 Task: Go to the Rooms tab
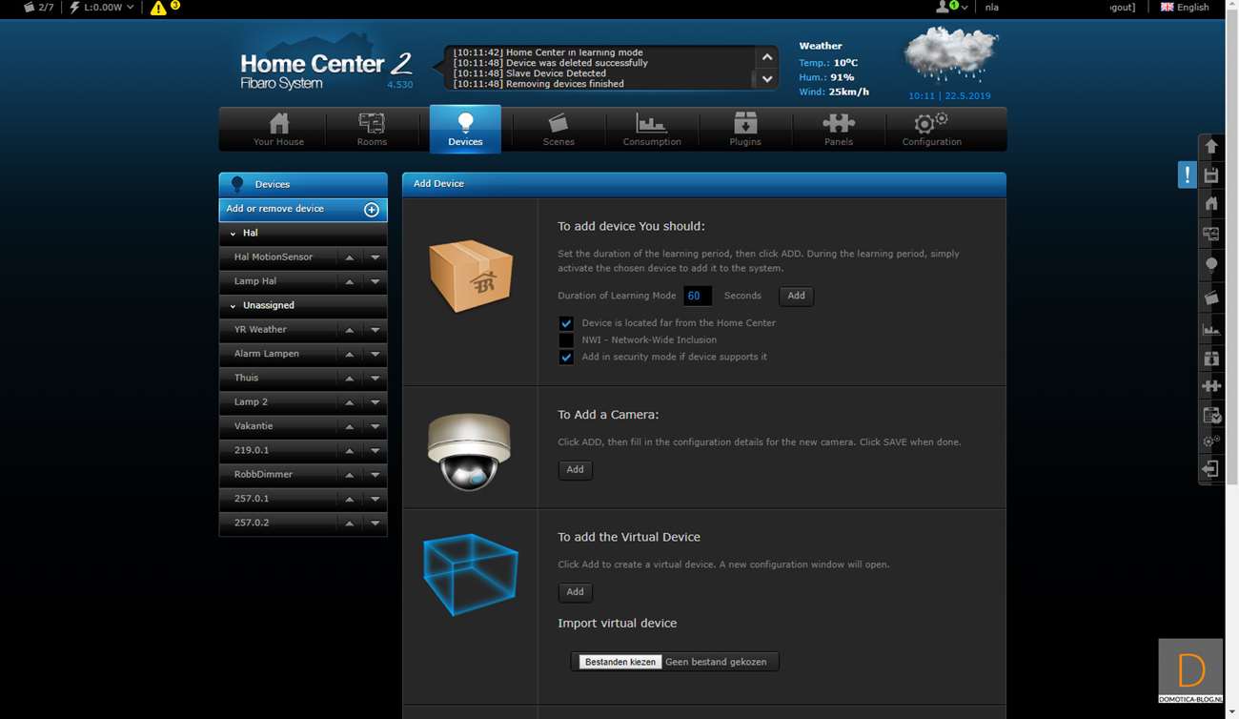pyautogui.click(x=372, y=129)
